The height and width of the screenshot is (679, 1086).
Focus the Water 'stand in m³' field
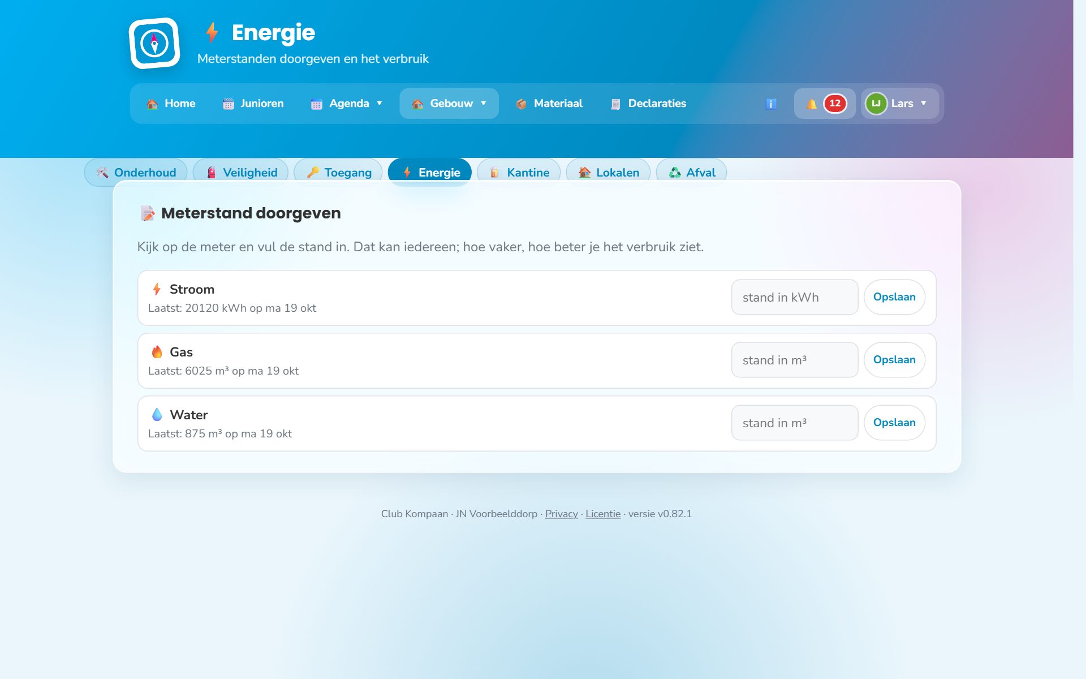point(795,423)
